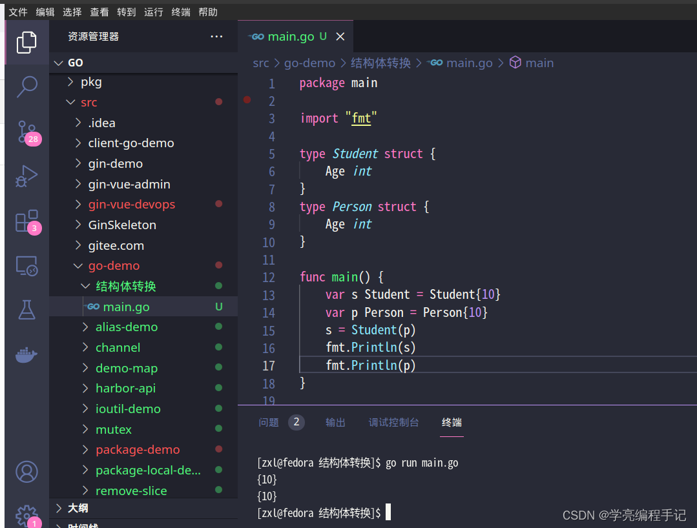Image resolution: width=697 pixels, height=528 pixels.
Task: Expand the pkg folder
Action: [x=70, y=82]
